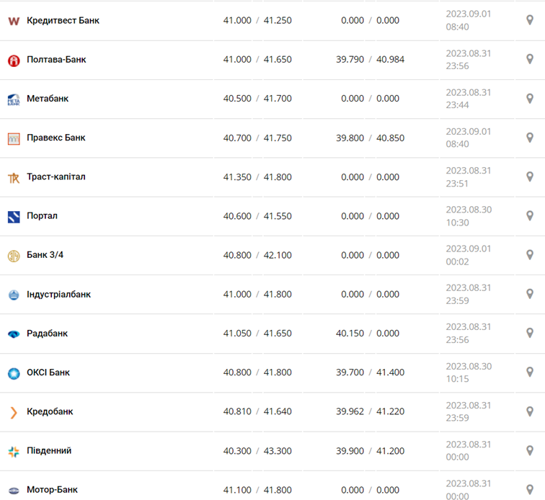Open the Полтава-Банк name link
Image resolution: width=545 pixels, height=500 pixels.
pos(56,59)
